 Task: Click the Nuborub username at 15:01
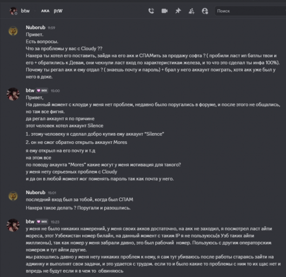coord(36,193)
